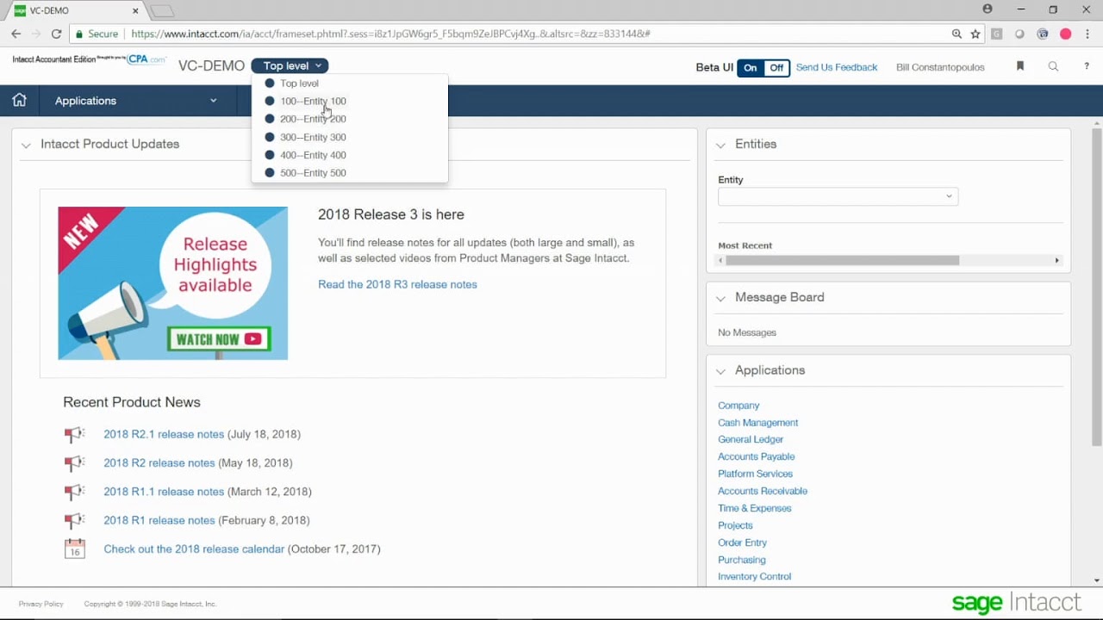The image size is (1103, 620).
Task: Click the bookmark icon in header
Action: 1020,66
